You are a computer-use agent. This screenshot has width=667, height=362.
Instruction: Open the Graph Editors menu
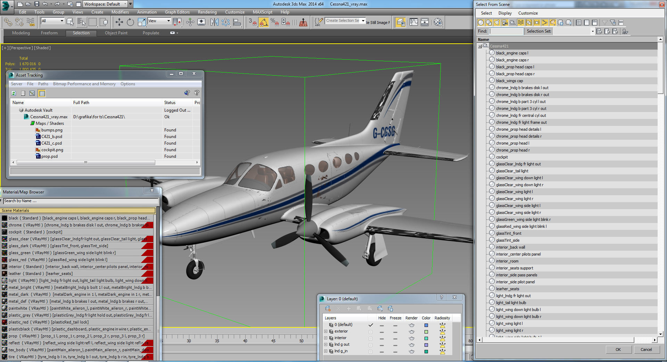click(177, 12)
